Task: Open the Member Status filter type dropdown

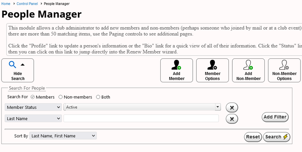Action: pos(33,107)
